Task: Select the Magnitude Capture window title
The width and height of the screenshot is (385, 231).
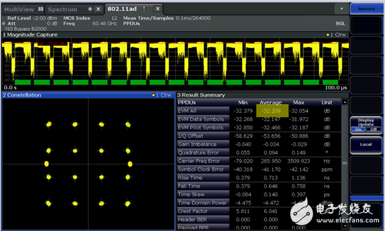Action: click(30, 35)
